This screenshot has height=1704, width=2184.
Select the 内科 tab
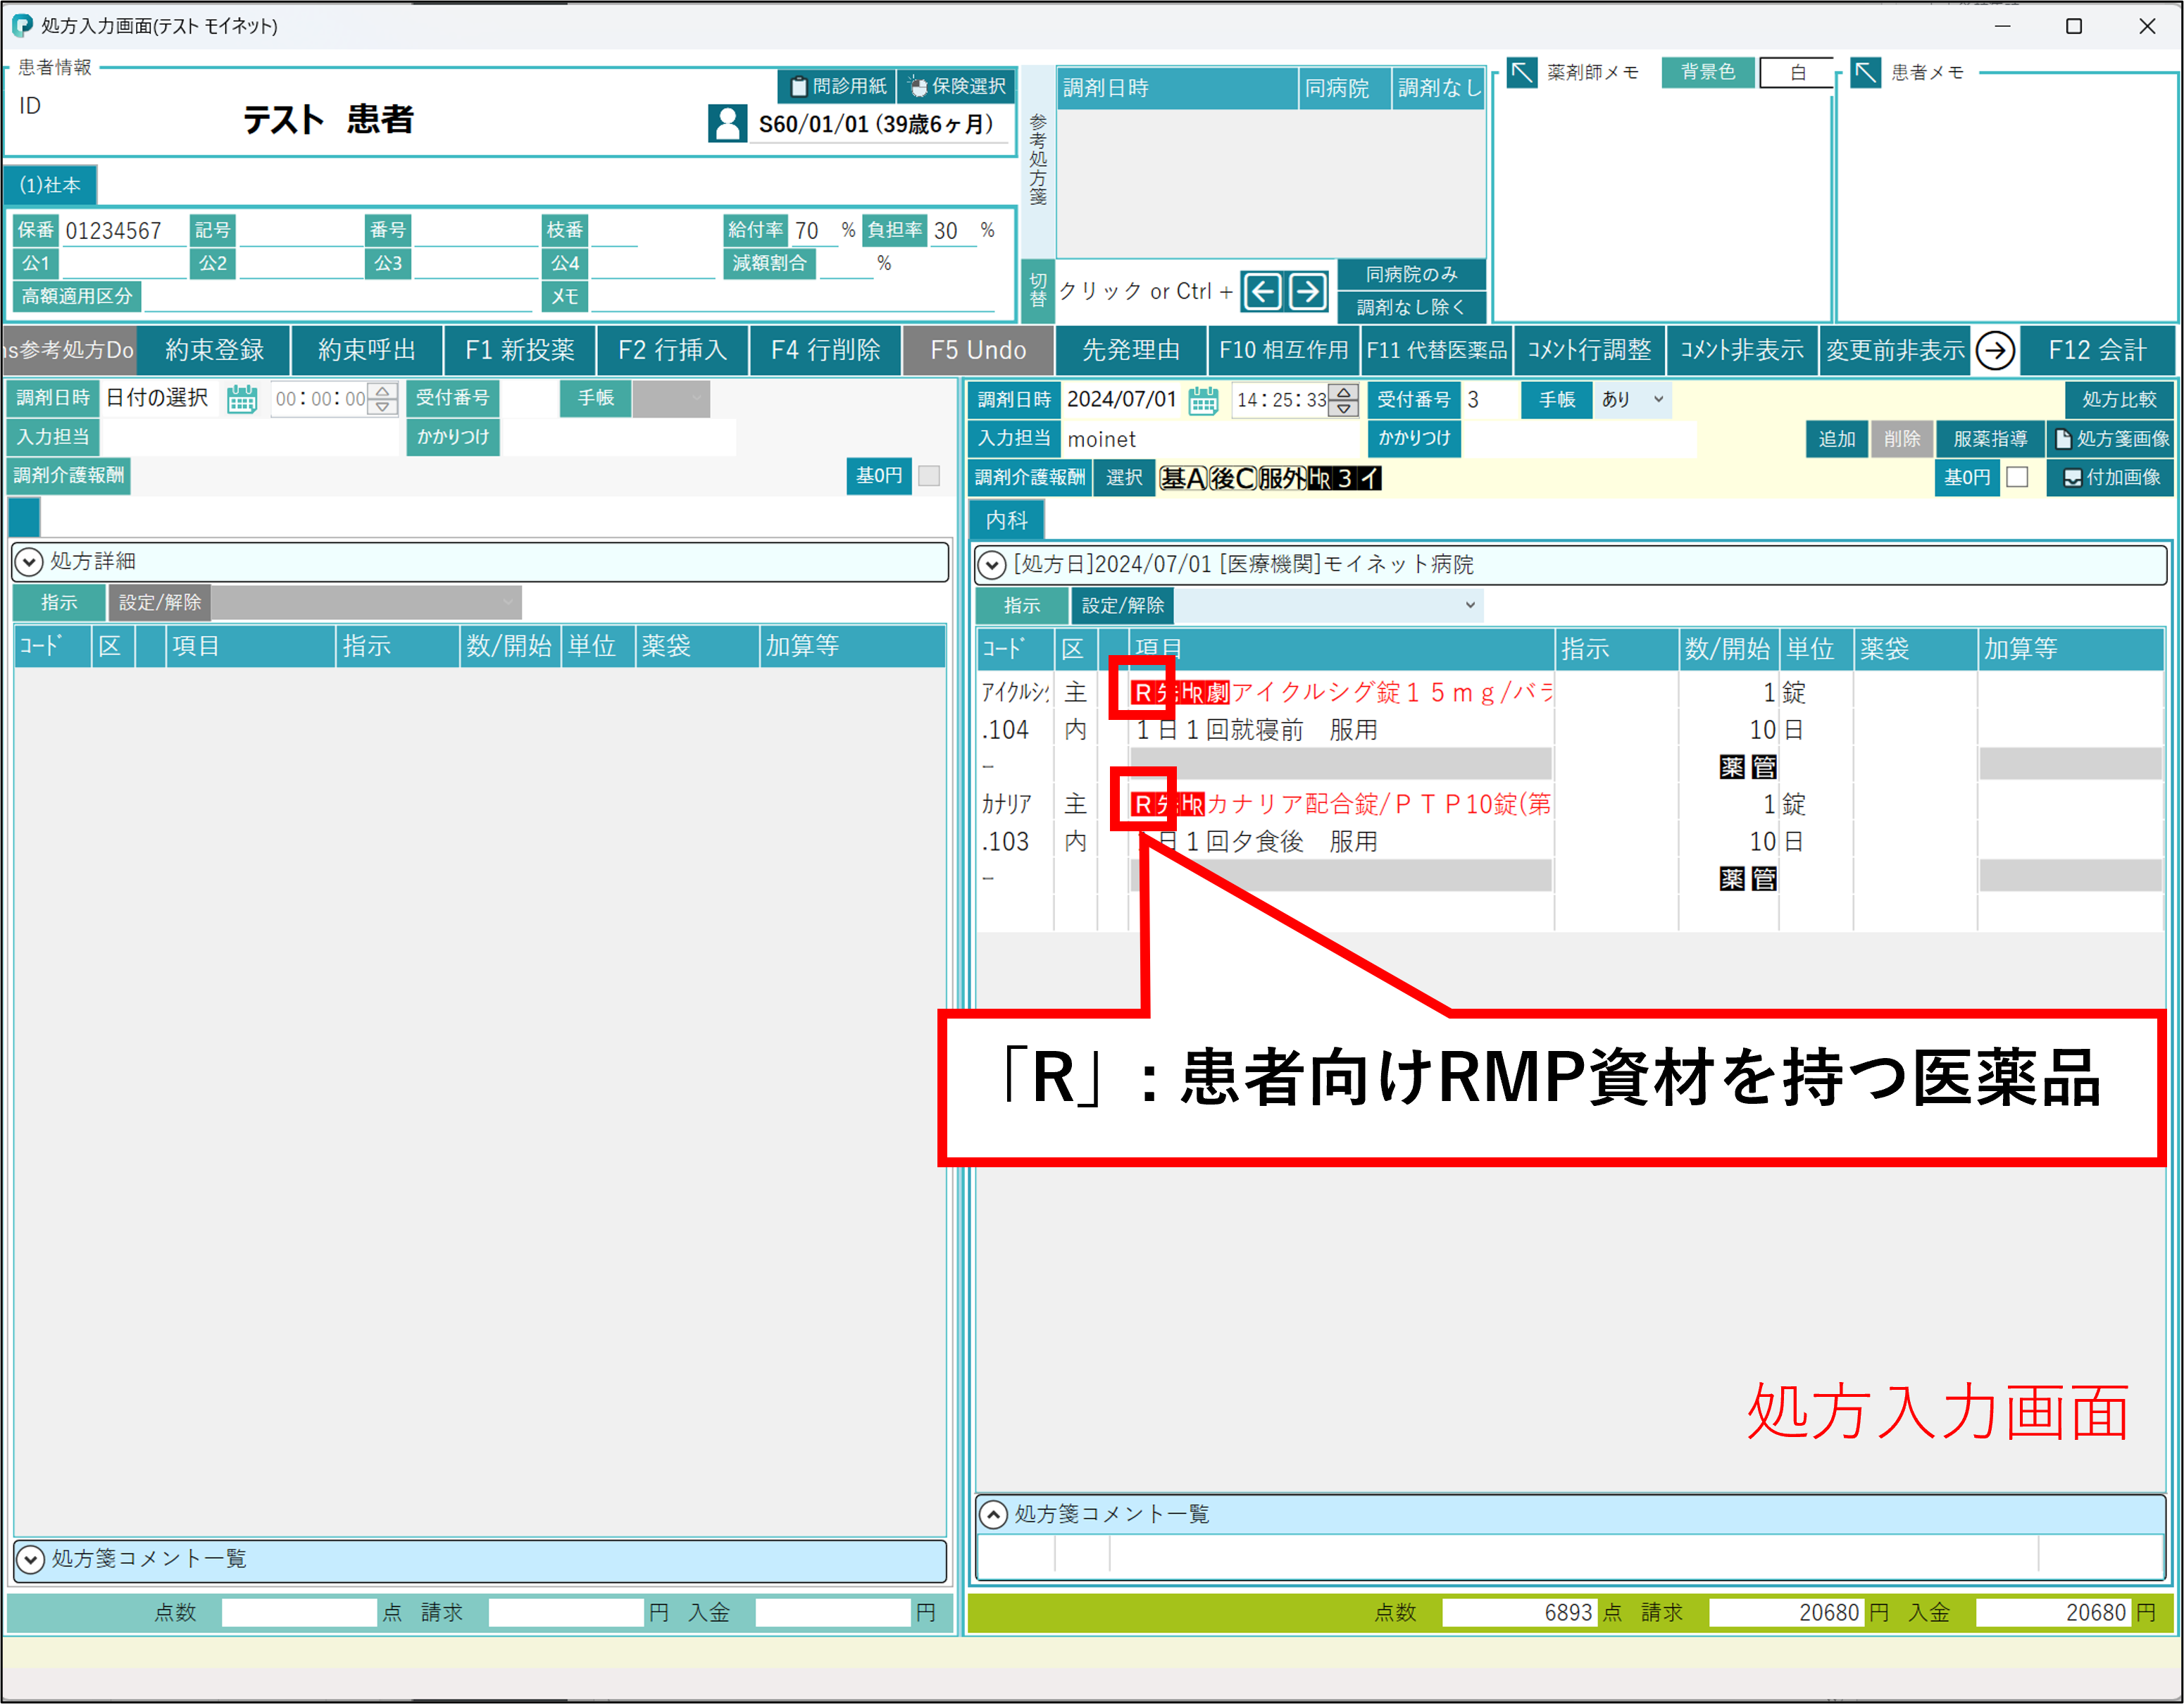pyautogui.click(x=1006, y=520)
